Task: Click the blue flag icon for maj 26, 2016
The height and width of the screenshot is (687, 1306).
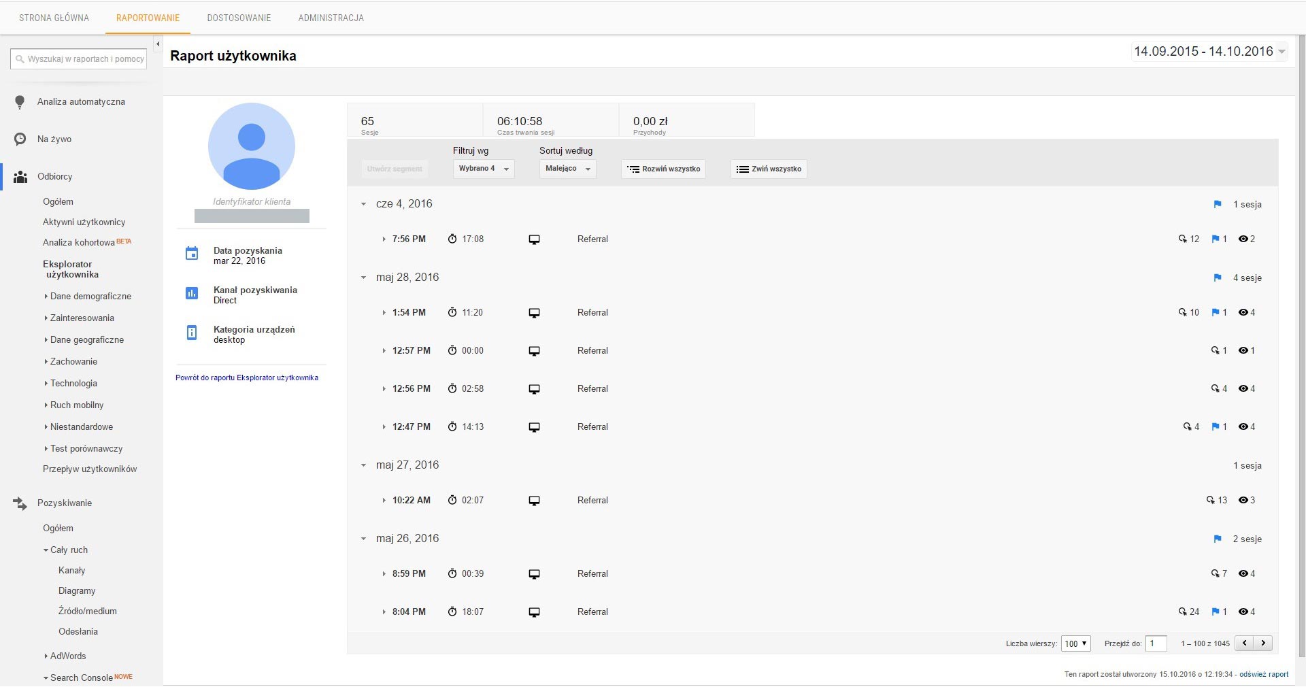Action: (x=1218, y=539)
